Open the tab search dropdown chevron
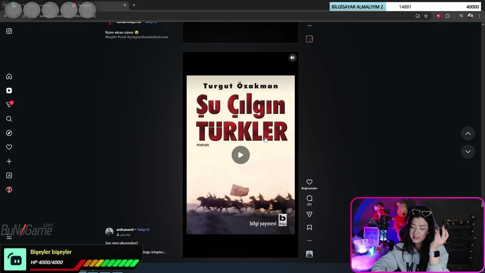This screenshot has width=485, height=273. 5,5
